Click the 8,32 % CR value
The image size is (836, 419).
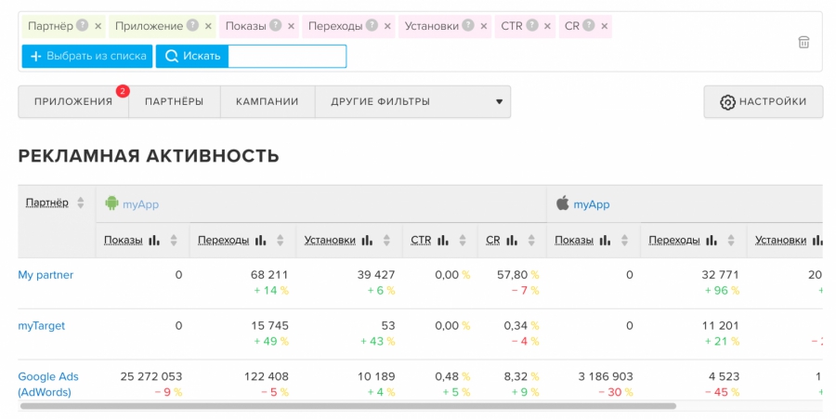521,377
